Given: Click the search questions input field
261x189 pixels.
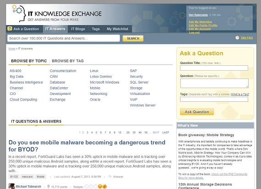Looking at the screenshot, I should [64, 38].
